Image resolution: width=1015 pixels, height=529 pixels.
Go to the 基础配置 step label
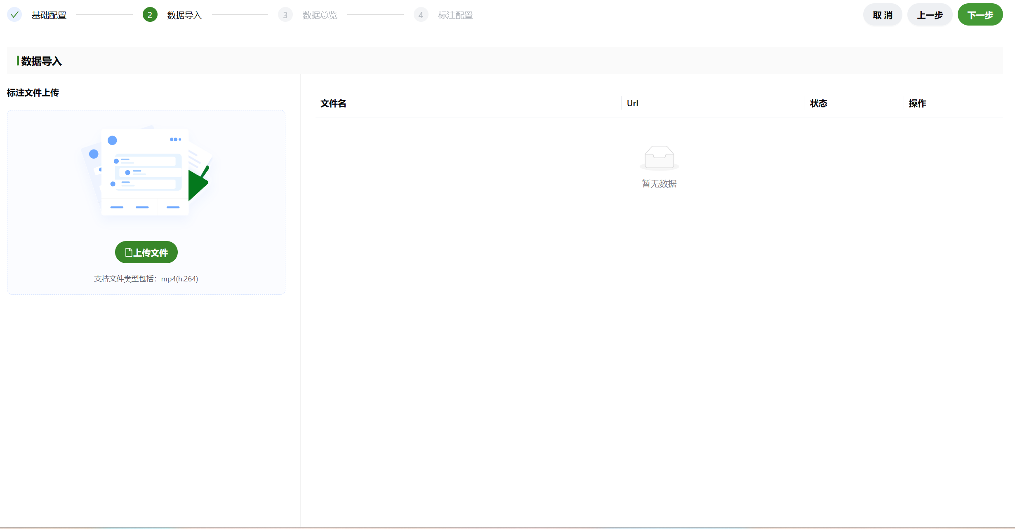[x=49, y=15]
